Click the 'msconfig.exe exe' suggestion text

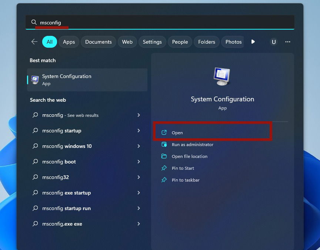pos(62,224)
